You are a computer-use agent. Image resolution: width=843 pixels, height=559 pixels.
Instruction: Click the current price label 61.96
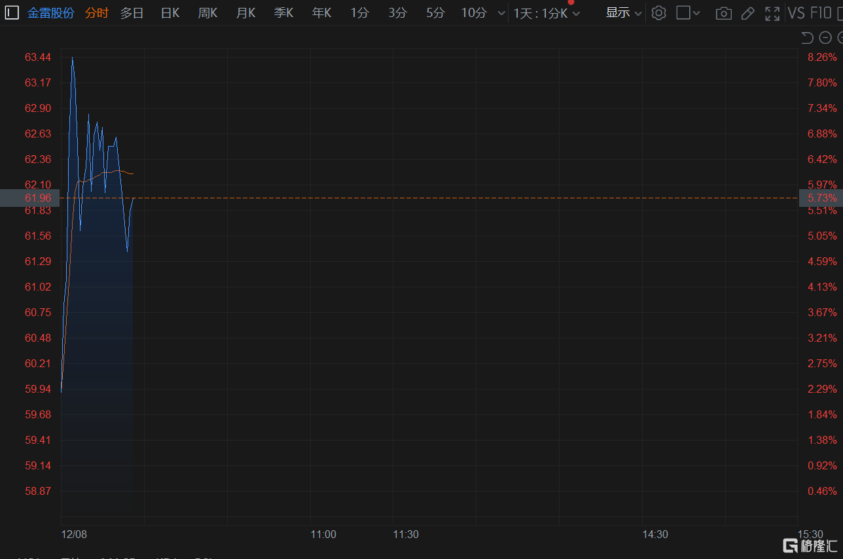[38, 198]
